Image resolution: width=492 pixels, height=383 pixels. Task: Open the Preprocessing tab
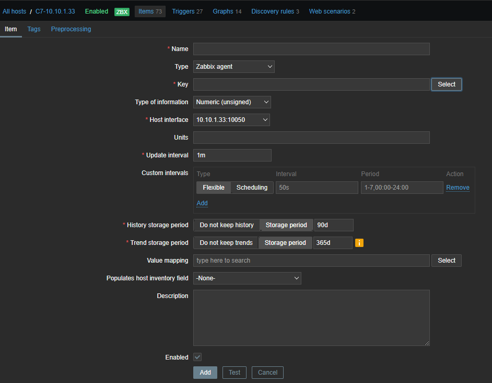coord(71,29)
